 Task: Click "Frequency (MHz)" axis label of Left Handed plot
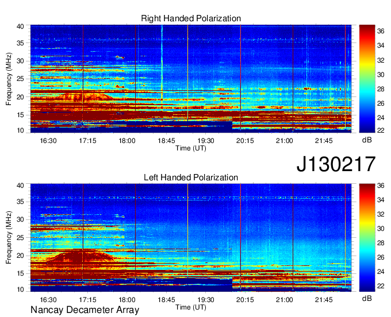9,238
